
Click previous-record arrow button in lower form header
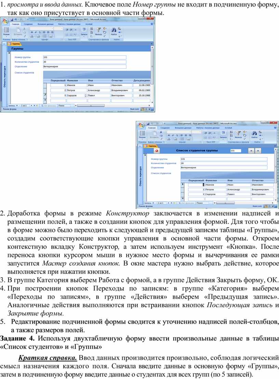pos(252,151)
